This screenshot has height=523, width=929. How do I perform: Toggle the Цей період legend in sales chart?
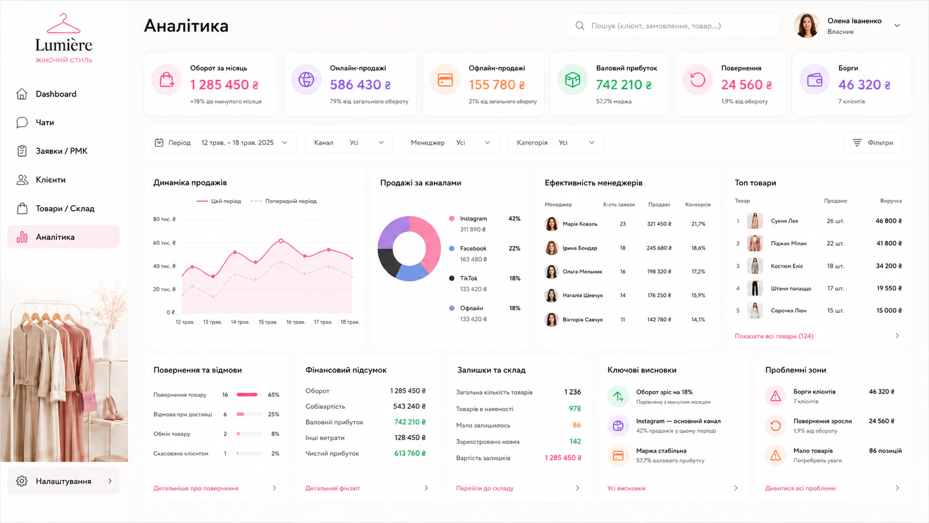(219, 201)
